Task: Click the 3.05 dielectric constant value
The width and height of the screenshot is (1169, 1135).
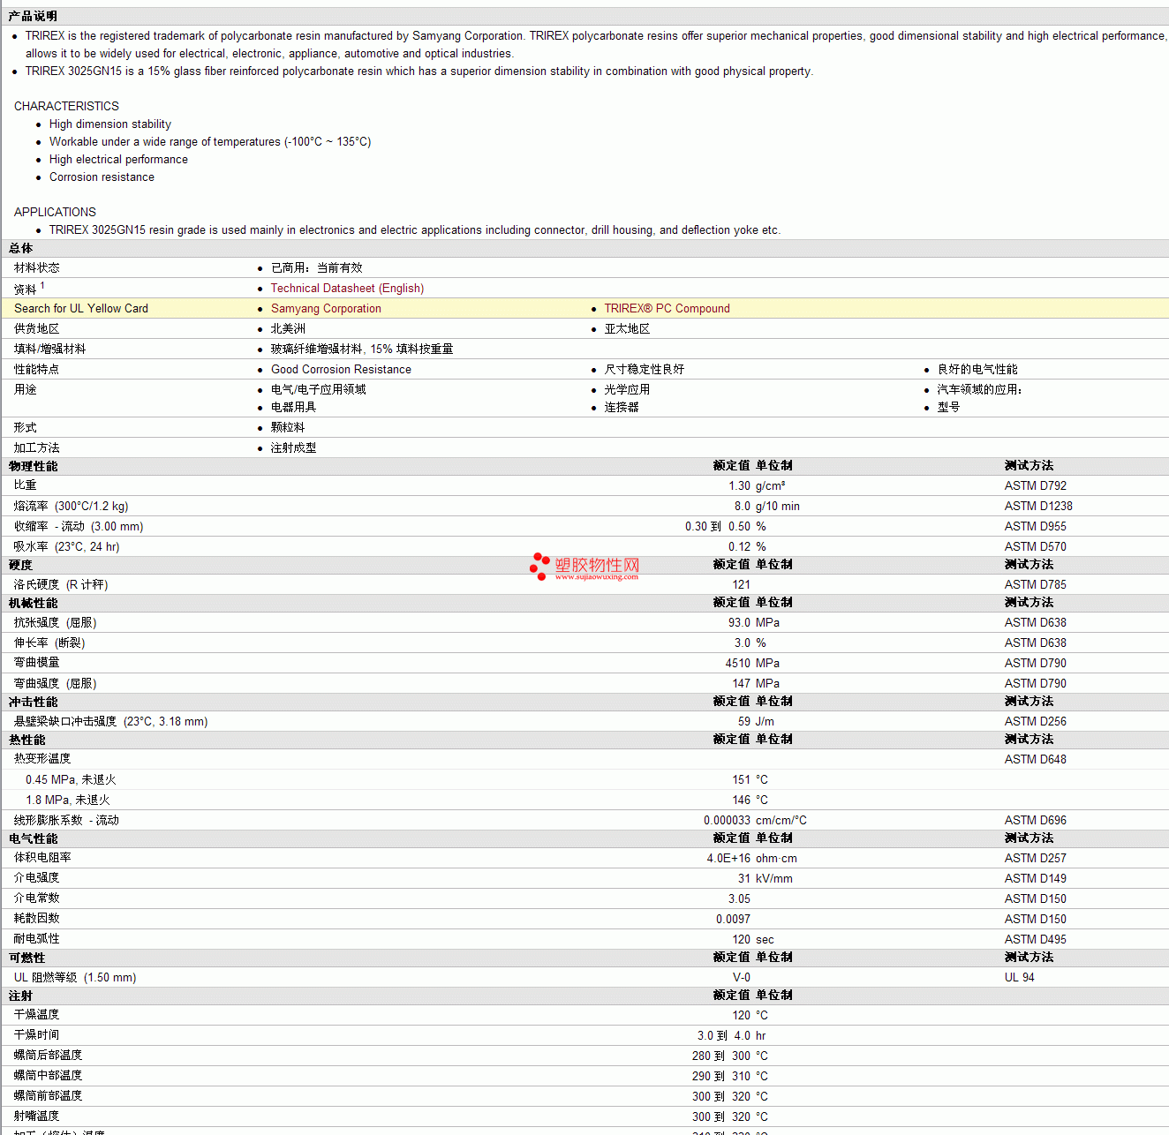Action: [x=739, y=899]
